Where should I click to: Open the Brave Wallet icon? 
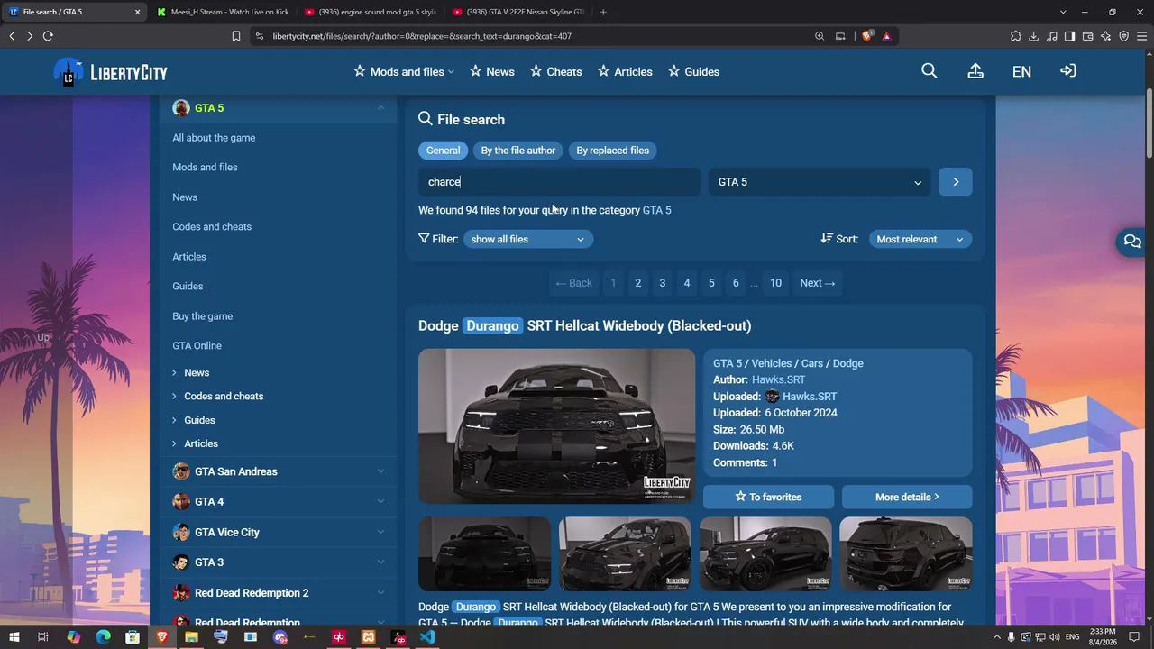pyautogui.click(x=1087, y=36)
